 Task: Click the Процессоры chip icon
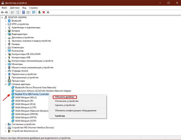point(9,81)
